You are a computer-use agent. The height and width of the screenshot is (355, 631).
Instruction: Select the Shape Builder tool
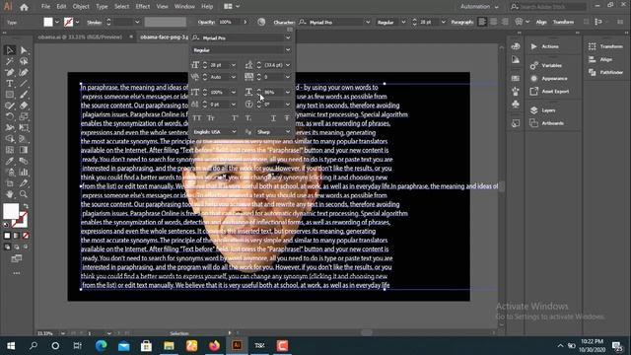[10, 139]
